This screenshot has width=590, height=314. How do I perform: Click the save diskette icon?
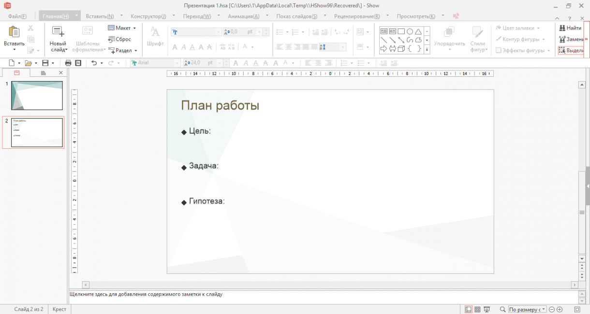pos(45,63)
